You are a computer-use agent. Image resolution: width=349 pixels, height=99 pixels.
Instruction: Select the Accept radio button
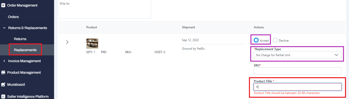[x=256, y=40]
